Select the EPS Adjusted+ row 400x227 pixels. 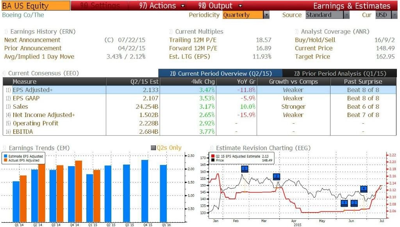tap(200, 90)
